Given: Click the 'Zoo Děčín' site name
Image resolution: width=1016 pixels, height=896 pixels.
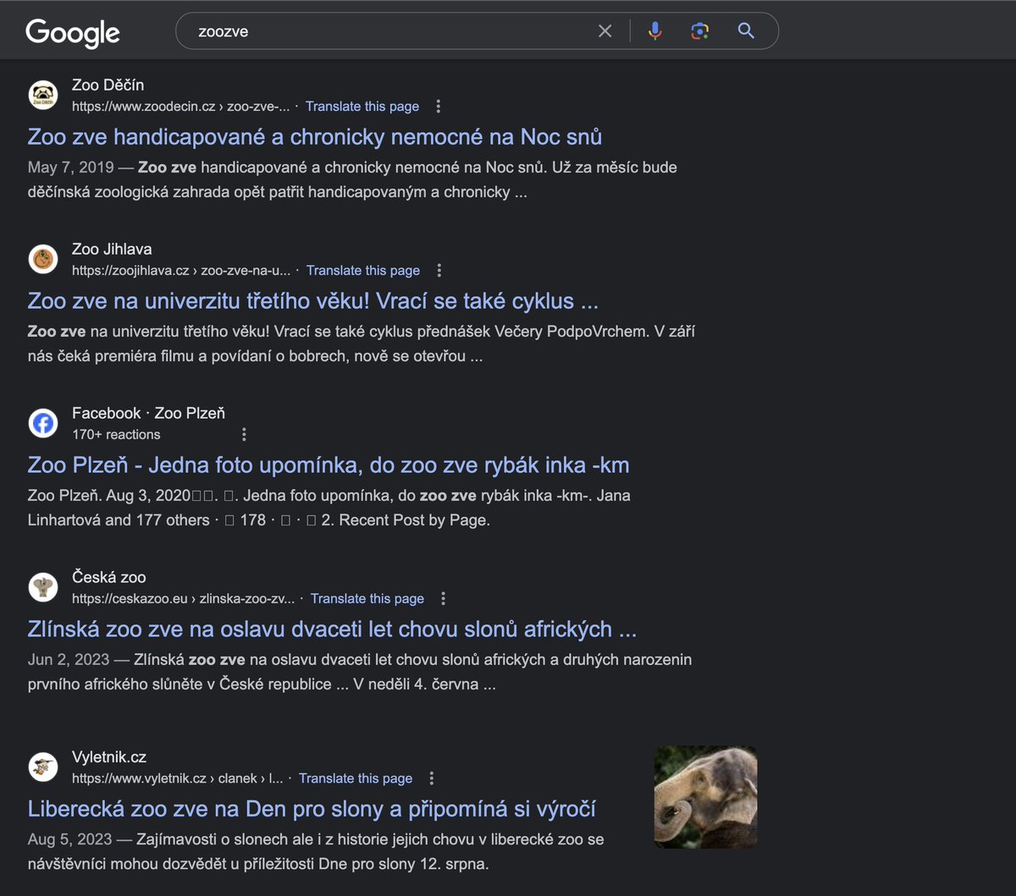Looking at the screenshot, I should click(x=108, y=85).
